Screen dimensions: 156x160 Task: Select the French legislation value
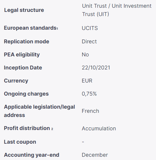click(x=90, y=111)
